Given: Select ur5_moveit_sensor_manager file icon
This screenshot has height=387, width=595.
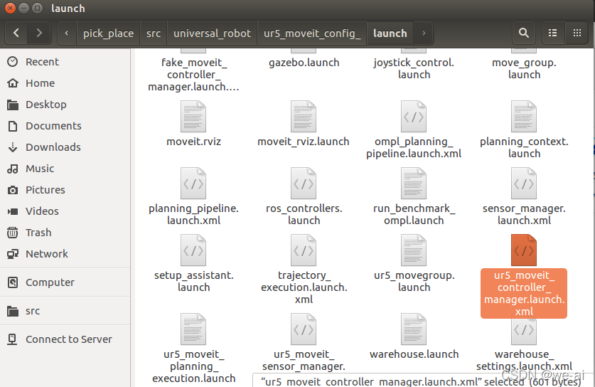Looking at the screenshot, I should [x=304, y=329].
